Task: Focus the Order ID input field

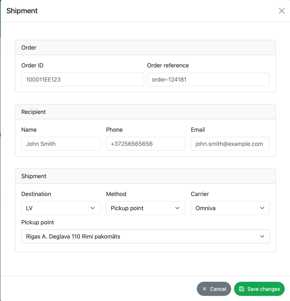Action: 83,79
